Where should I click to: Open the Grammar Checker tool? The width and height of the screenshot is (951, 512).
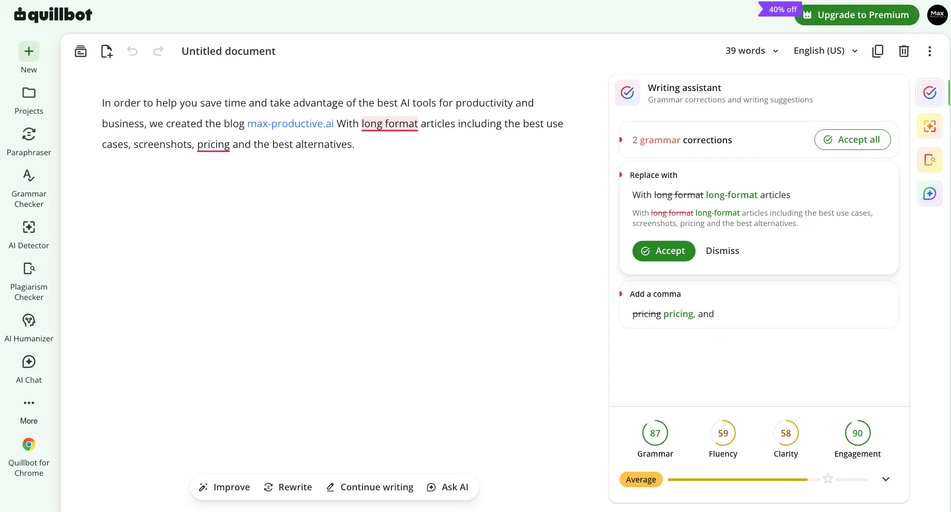[29, 188]
